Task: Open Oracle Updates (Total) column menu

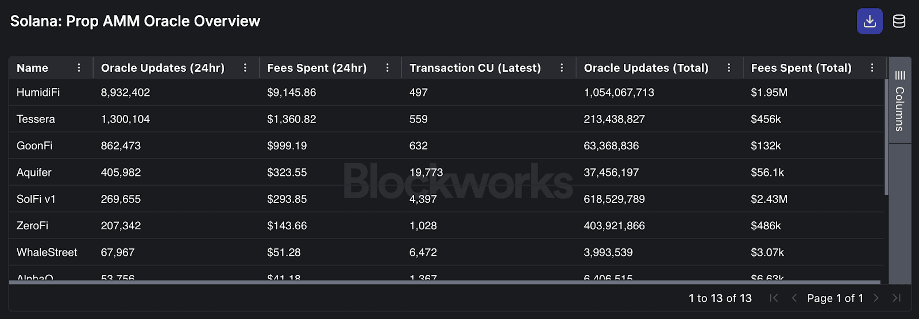Action: tap(729, 68)
